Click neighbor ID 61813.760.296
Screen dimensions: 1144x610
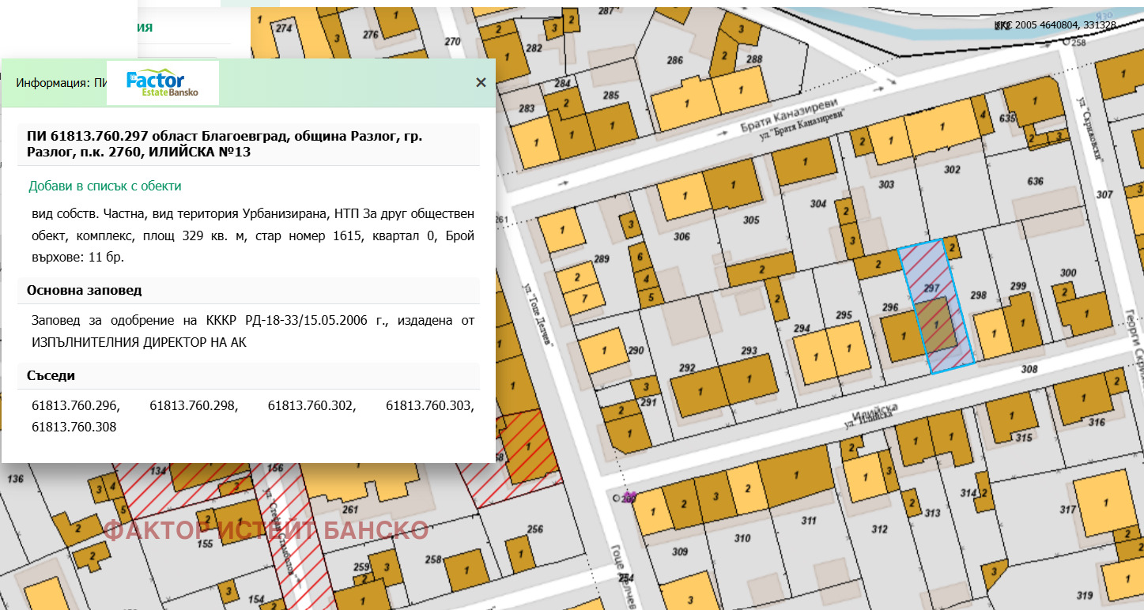point(75,406)
